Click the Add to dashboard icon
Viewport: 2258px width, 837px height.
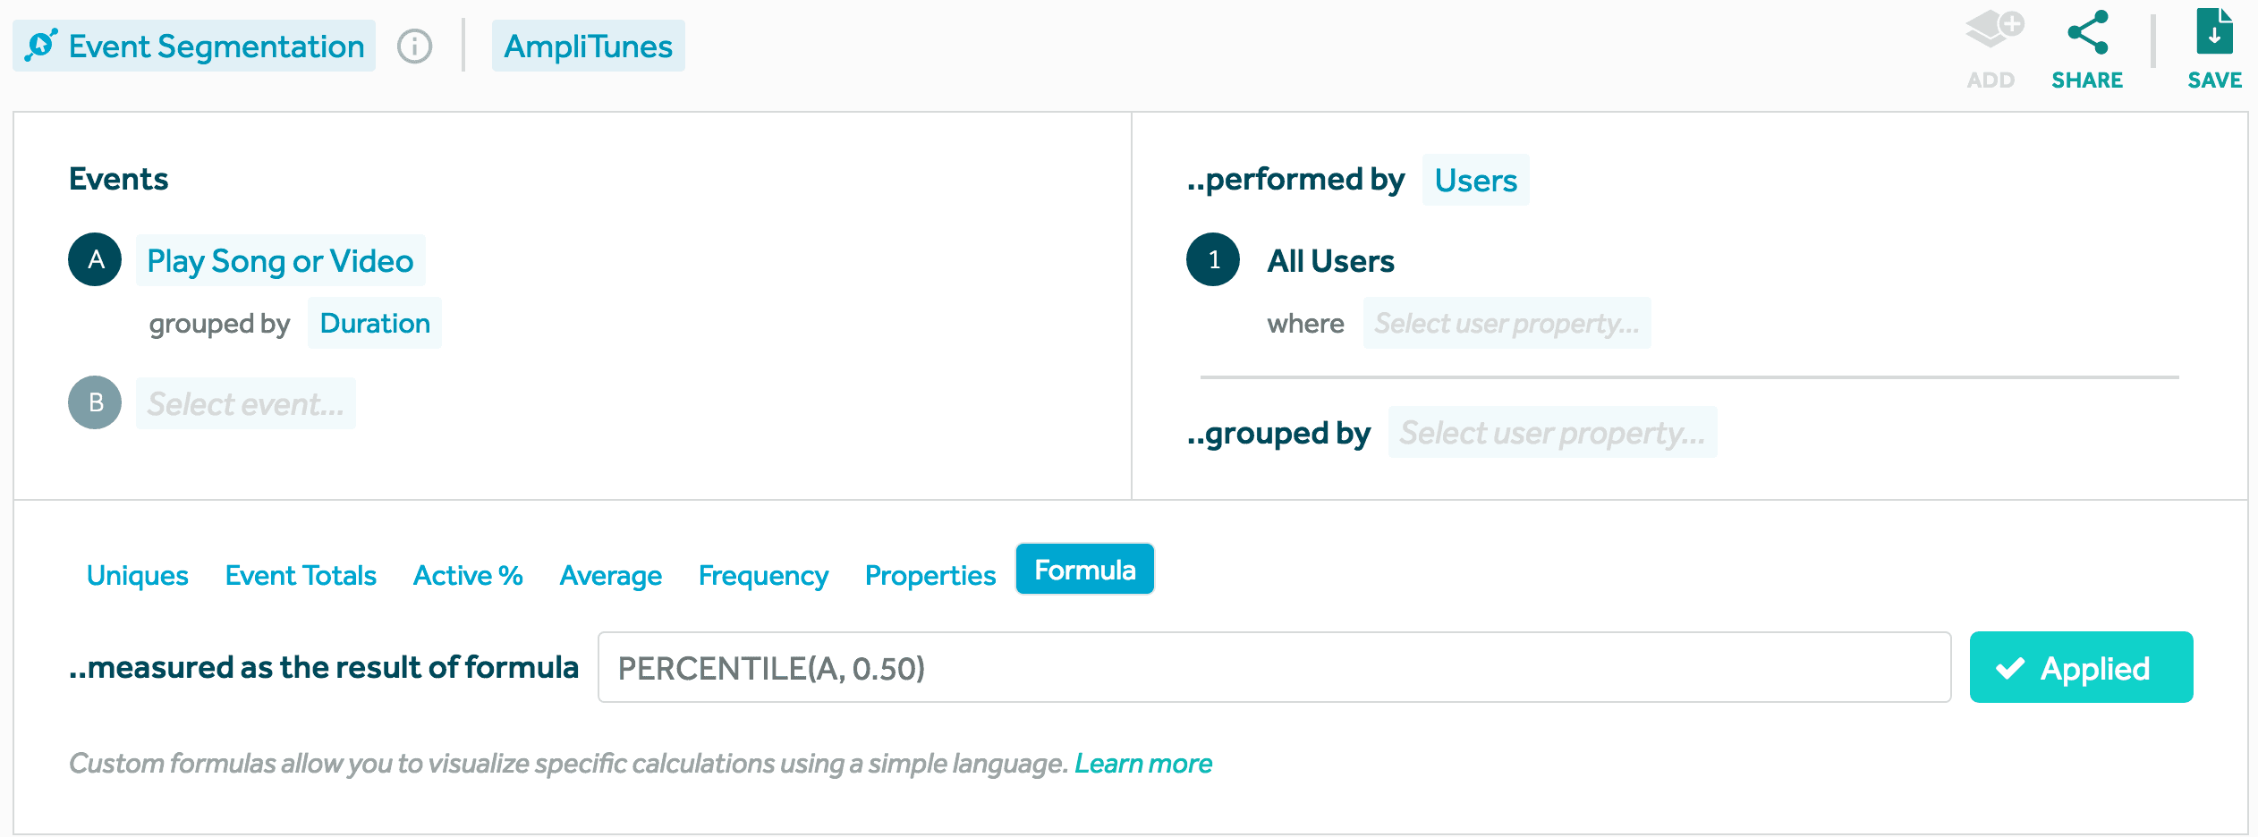pos(1992,30)
